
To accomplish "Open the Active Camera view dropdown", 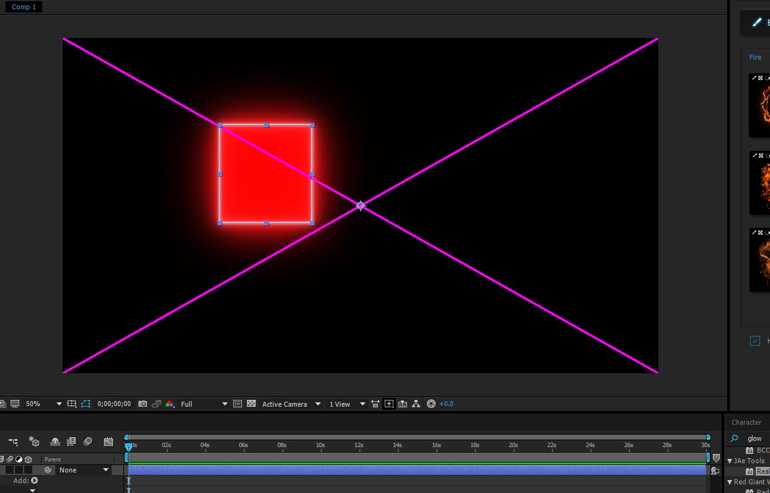I will (x=291, y=404).
